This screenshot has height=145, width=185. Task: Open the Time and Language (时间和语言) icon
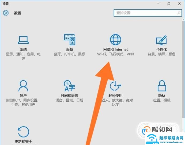(x=69, y=86)
